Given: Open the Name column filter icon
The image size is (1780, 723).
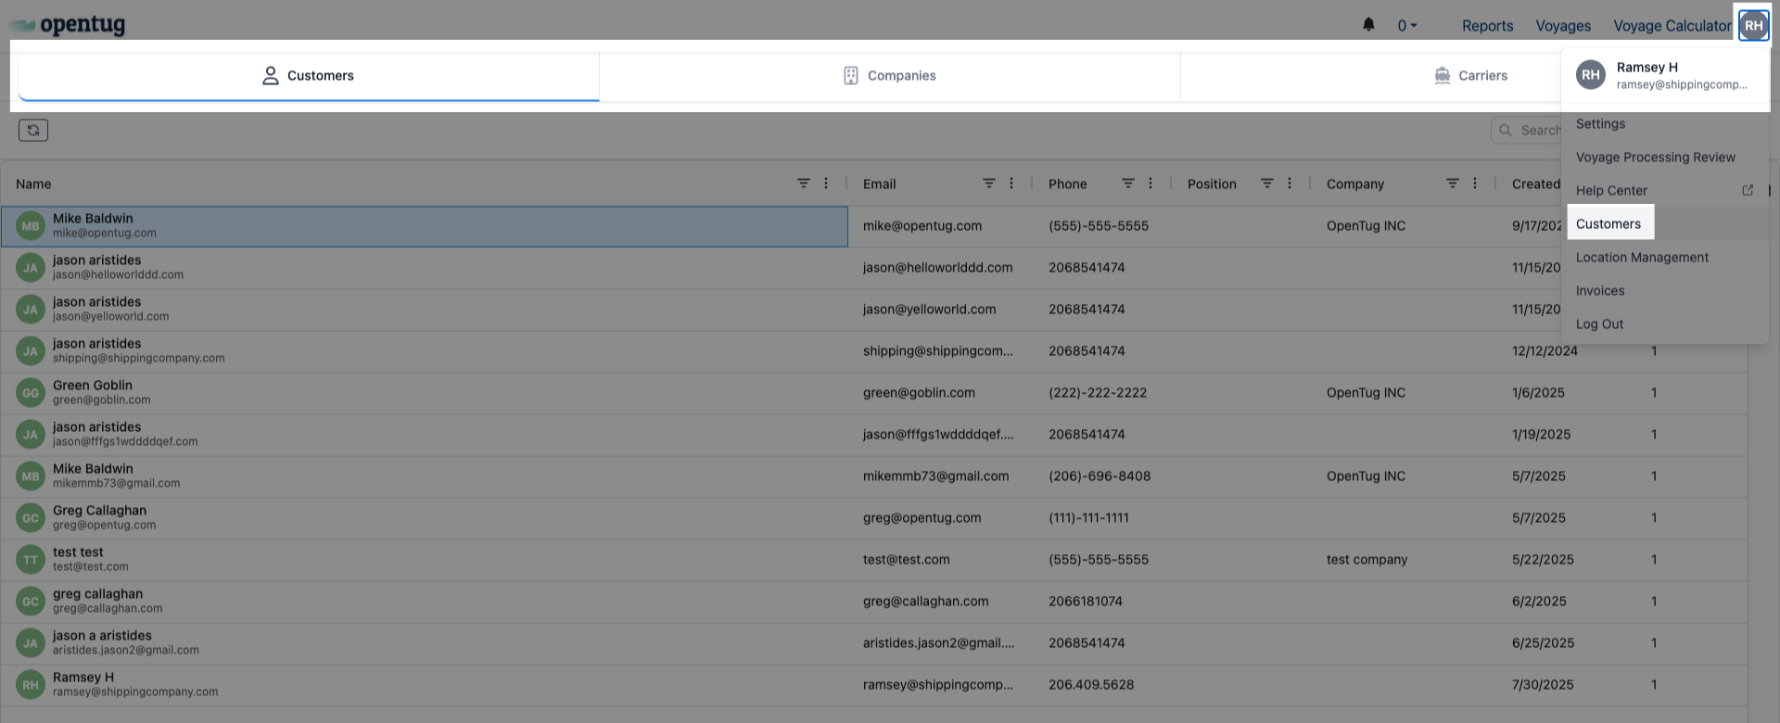Looking at the screenshot, I should (803, 184).
